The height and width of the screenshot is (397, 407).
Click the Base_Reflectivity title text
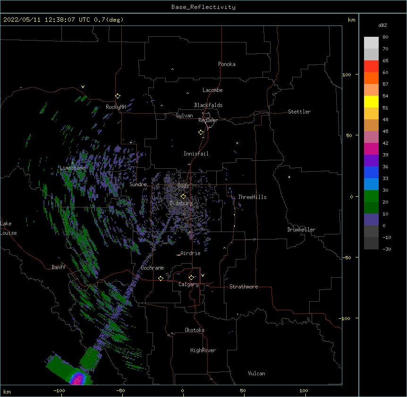[x=203, y=7]
